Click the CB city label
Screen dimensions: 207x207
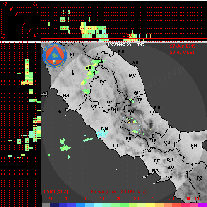[167, 142]
